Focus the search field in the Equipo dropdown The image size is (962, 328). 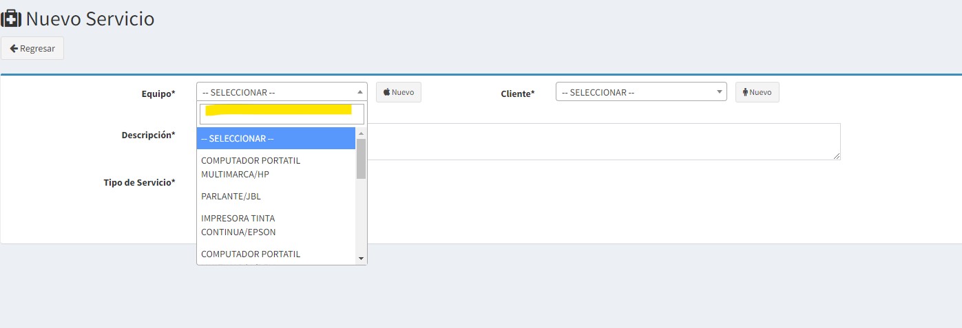282,114
